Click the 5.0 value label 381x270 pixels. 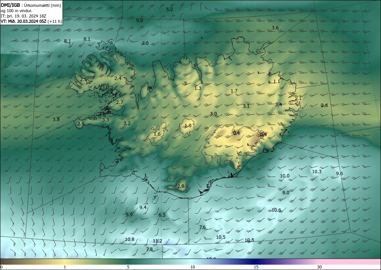[x=139, y=21]
